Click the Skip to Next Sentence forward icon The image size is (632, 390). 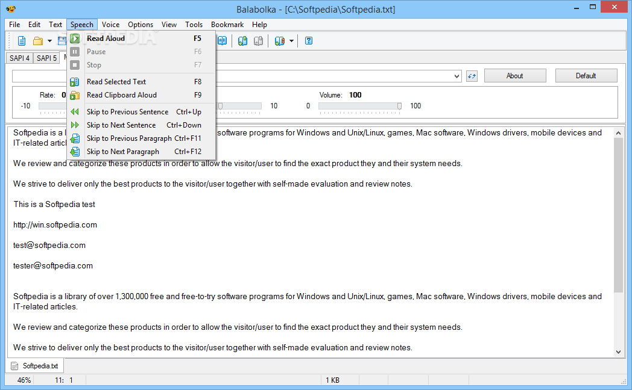pos(75,125)
